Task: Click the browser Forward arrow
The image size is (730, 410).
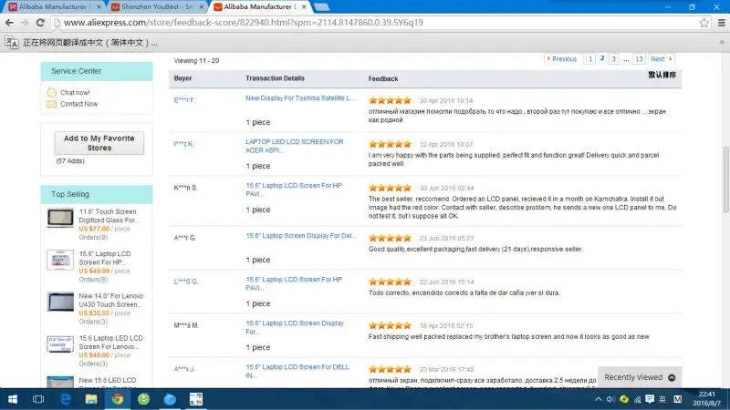Action: (x=25, y=22)
